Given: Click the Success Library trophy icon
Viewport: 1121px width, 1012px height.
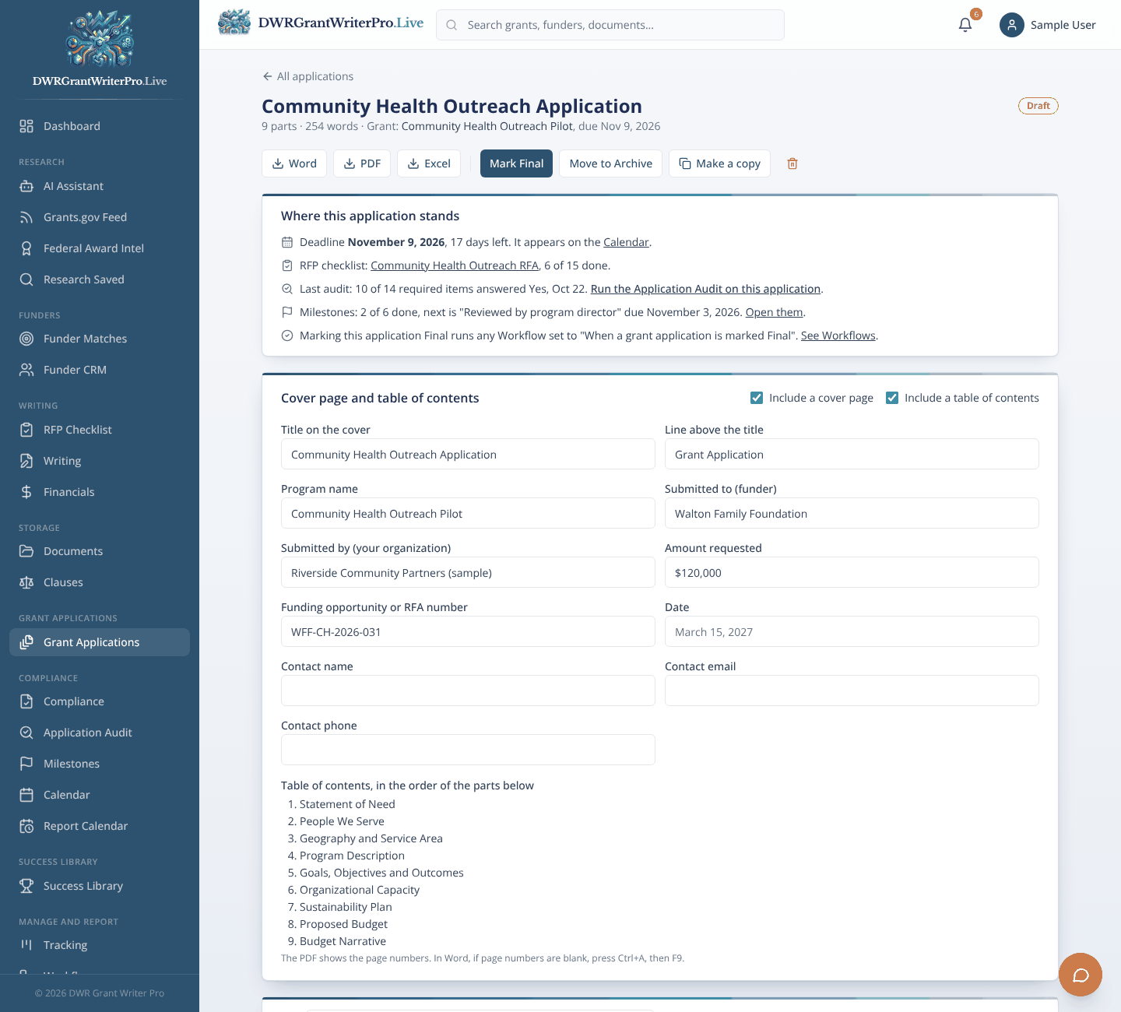Looking at the screenshot, I should 26,886.
